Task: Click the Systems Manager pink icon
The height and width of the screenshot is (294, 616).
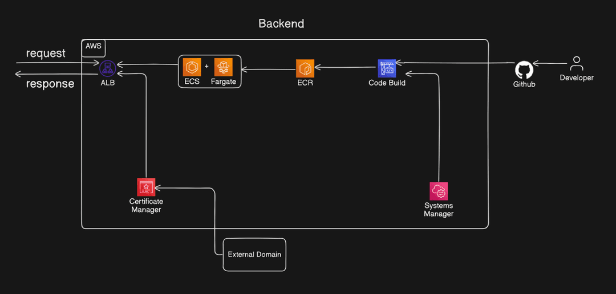Action: click(439, 191)
